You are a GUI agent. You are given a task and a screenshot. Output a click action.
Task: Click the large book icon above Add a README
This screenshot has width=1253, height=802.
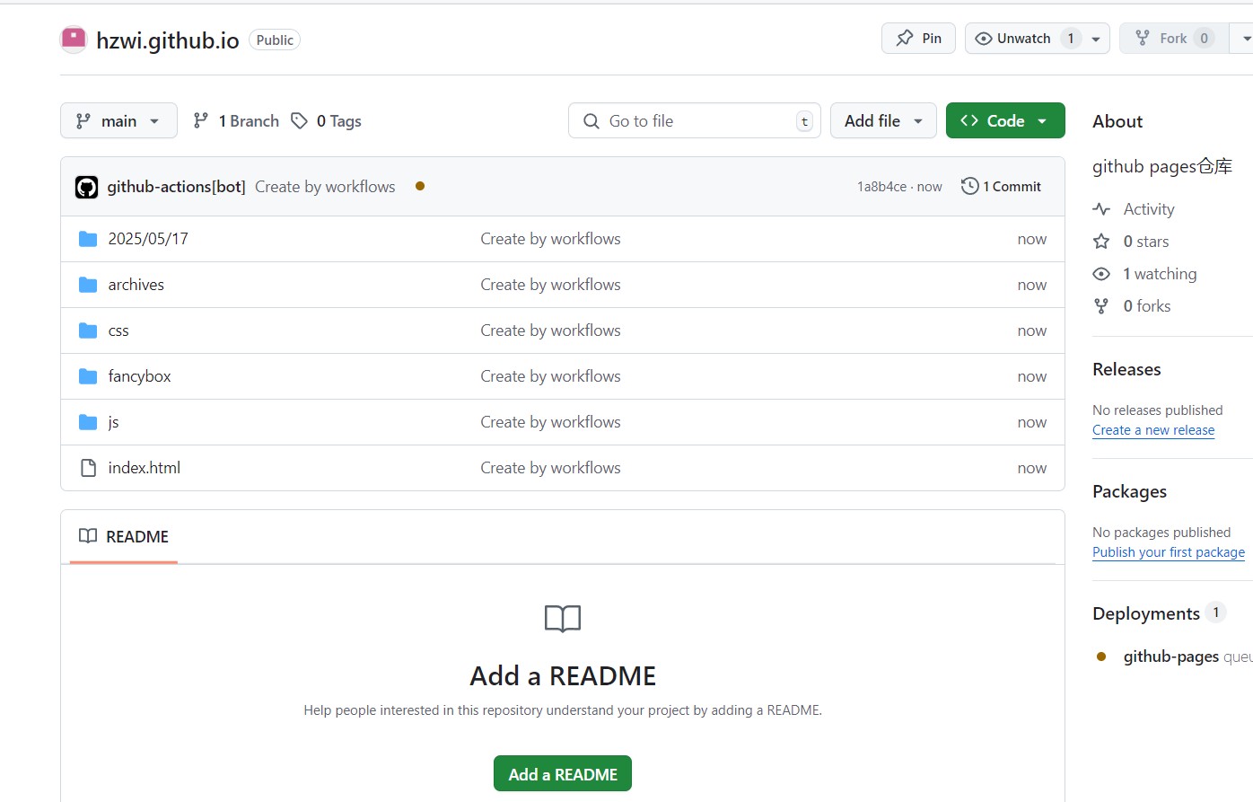point(563,619)
